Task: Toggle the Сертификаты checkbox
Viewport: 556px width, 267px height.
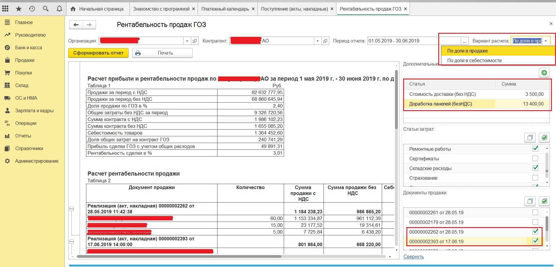Action: 535,158
